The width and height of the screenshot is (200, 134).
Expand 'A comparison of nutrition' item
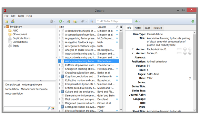tap(60, 35)
